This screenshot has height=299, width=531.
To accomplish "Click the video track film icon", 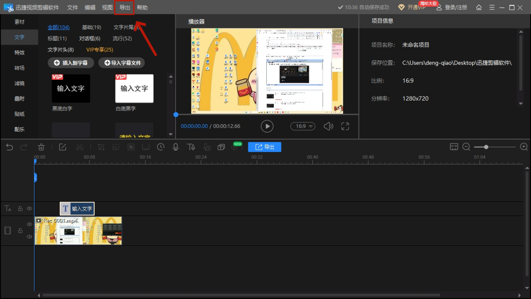I will click(8, 230).
